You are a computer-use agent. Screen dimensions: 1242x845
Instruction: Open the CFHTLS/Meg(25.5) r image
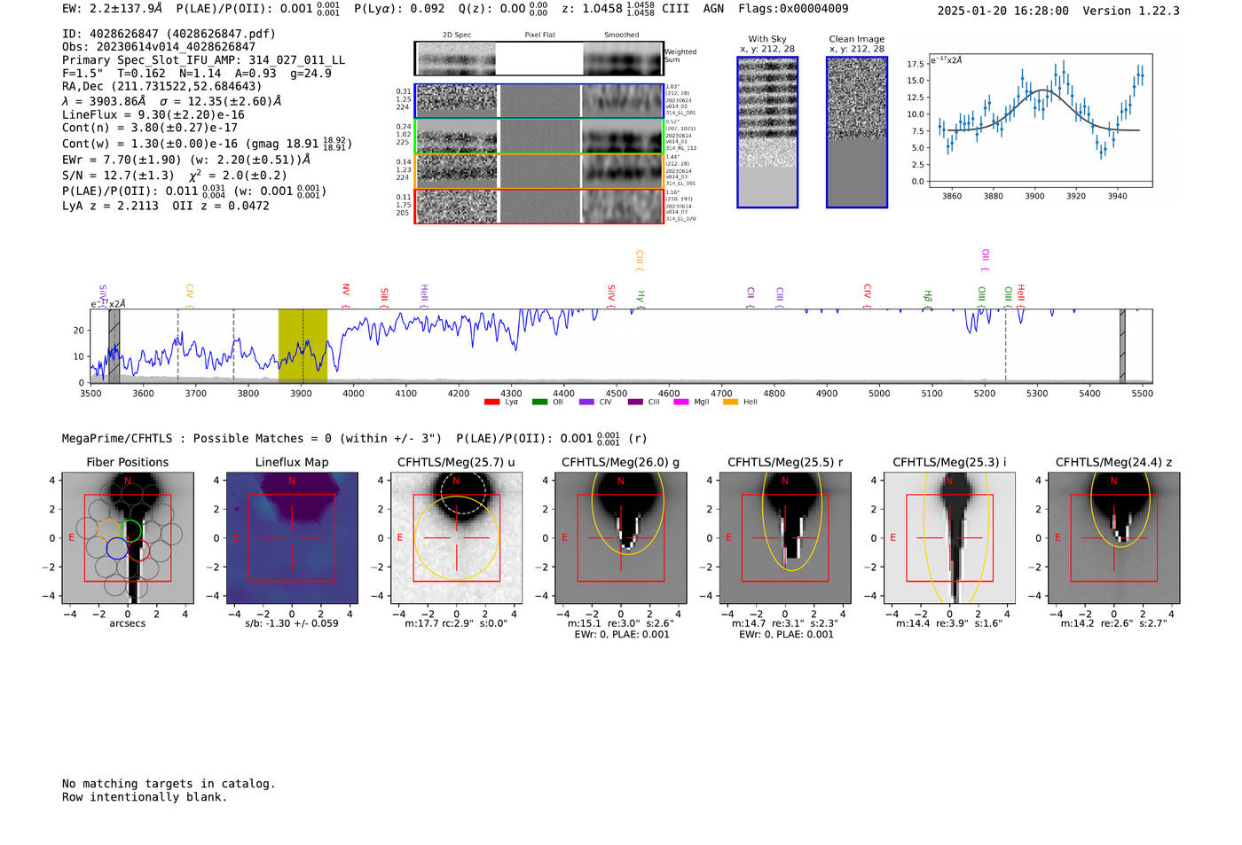pos(784,537)
